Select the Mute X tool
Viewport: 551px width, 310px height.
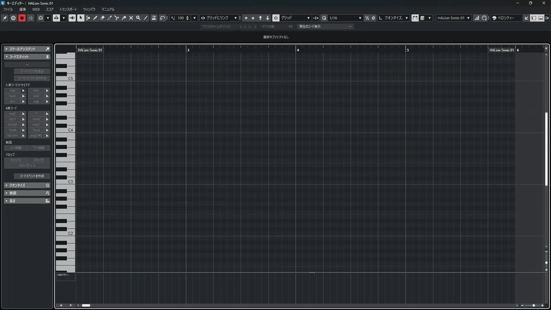click(x=131, y=18)
